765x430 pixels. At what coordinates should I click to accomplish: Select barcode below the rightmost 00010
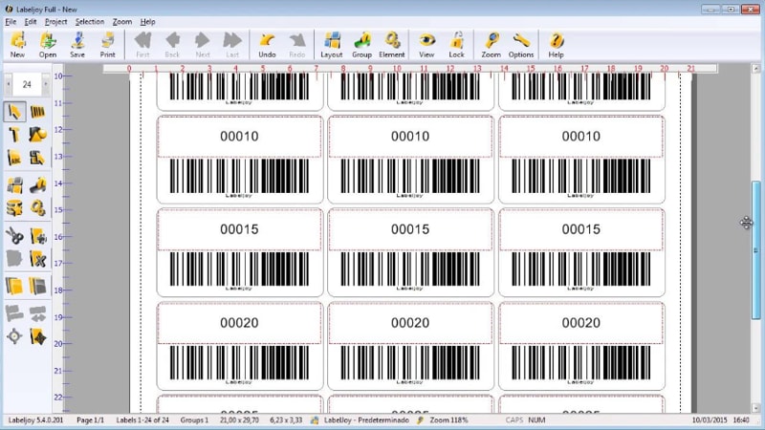click(581, 178)
